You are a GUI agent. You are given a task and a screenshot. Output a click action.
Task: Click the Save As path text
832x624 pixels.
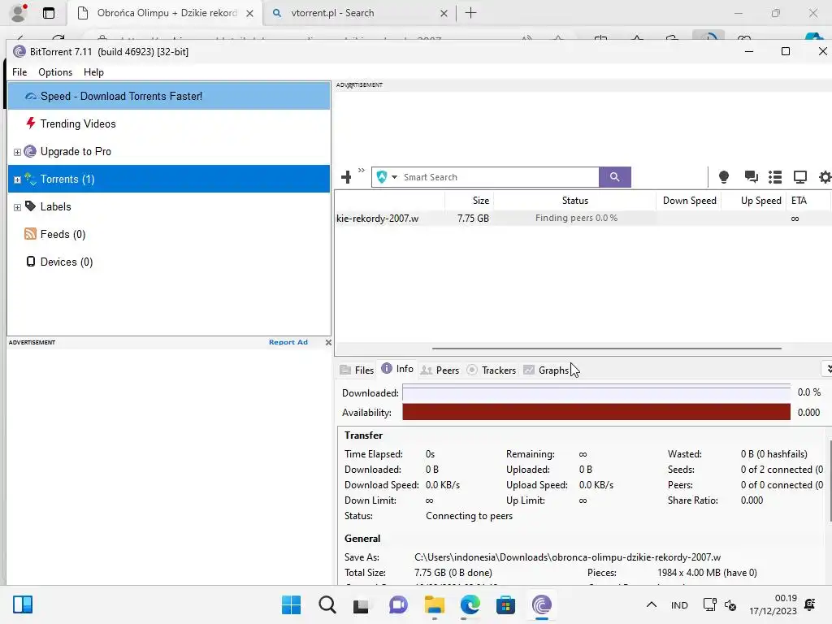567,557
